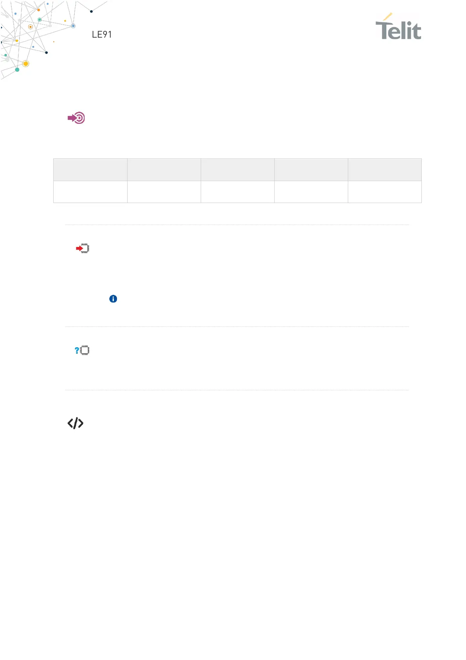Image resolution: width=466 pixels, height=660 pixels.
Task: Click the blue info circle icon
Action: coord(113,299)
